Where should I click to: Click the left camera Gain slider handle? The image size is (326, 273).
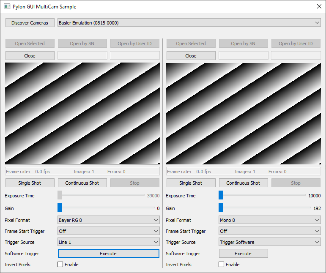coord(60,207)
